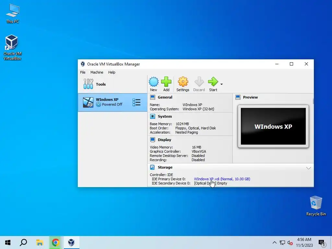Viewport: 332px width, 249px height.
Task: Click the Powered Off status icon
Action: pos(98,104)
